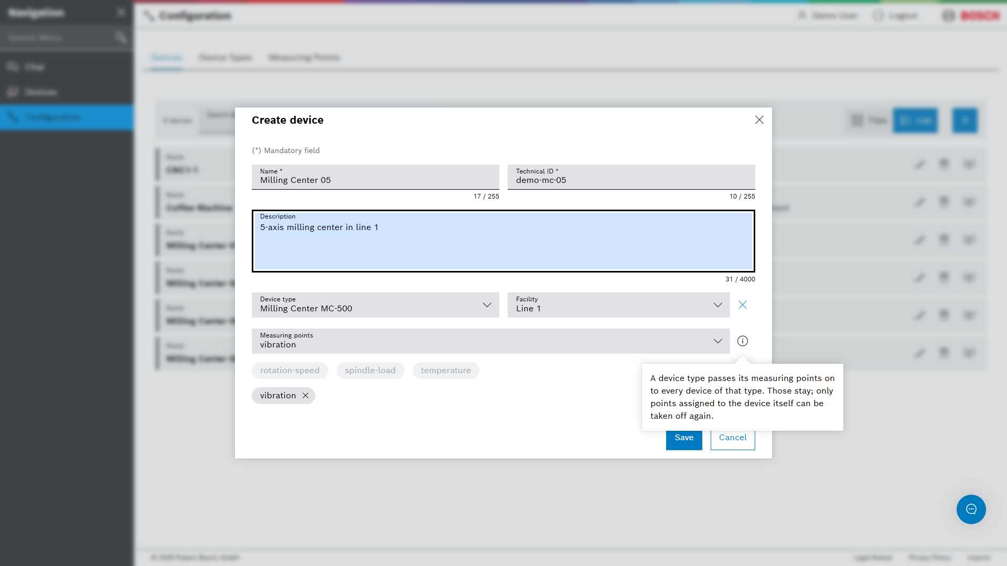Viewport: 1007px width, 566px height.
Task: Open the Device Types tab
Action: [226, 58]
